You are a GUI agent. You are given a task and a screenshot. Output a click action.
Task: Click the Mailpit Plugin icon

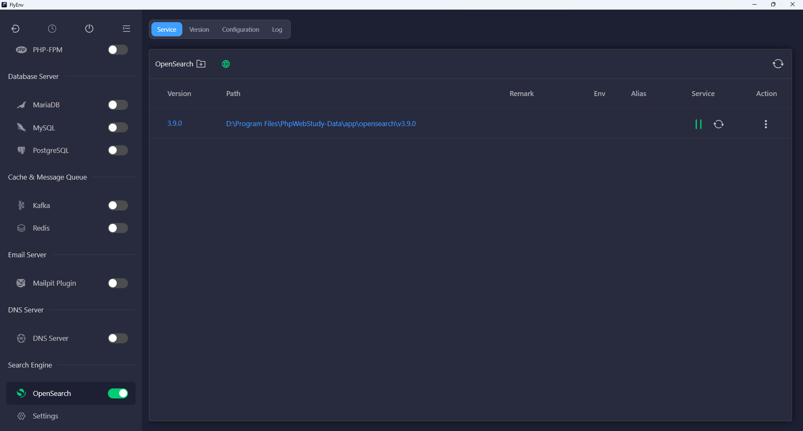click(x=21, y=283)
